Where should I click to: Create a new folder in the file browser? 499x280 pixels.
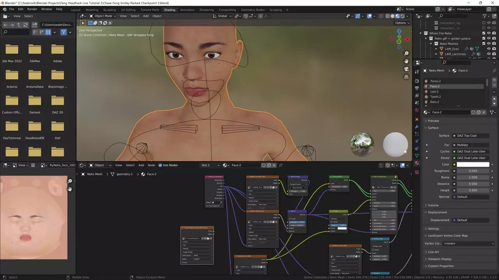tap(35, 24)
